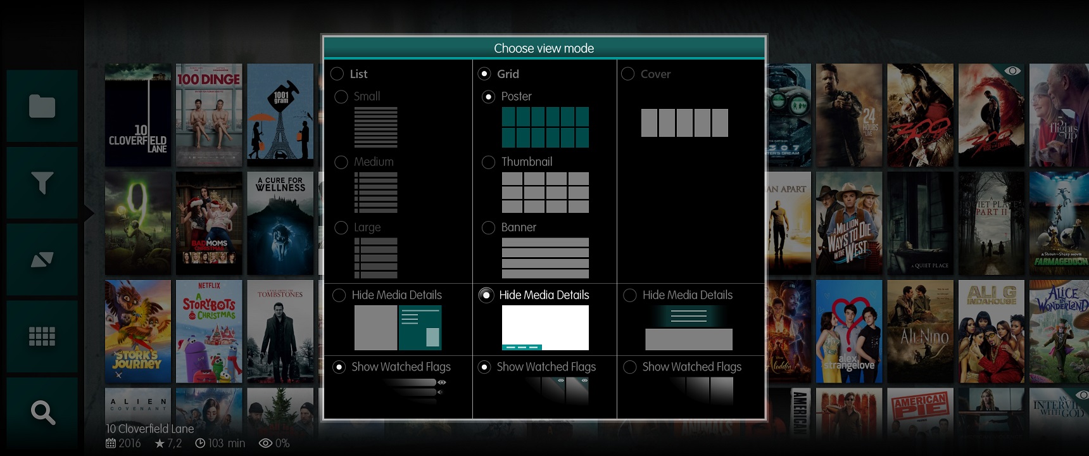Open the 5 Flights Up poster
1089x456 pixels.
pos(1059,115)
